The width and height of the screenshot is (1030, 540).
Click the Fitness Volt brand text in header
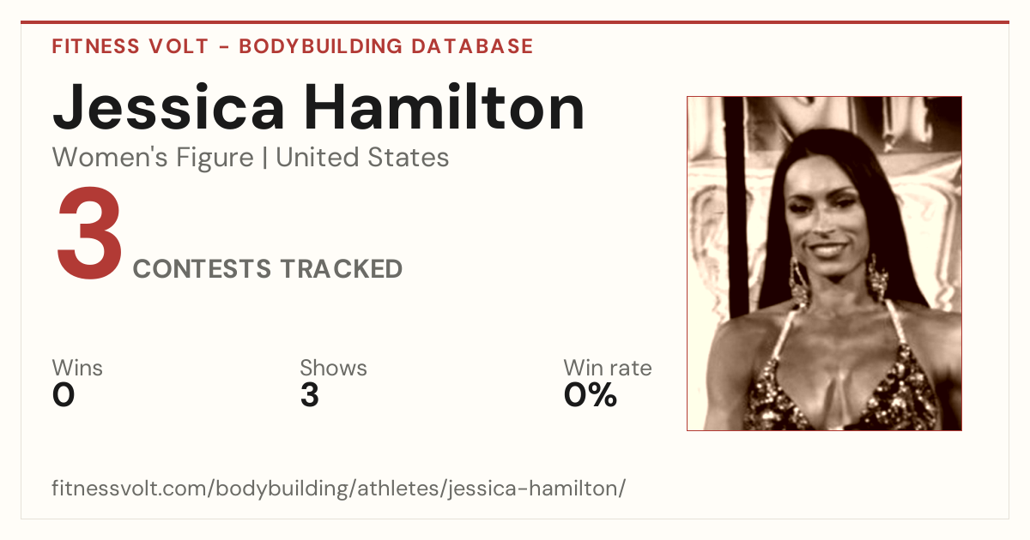(129, 46)
